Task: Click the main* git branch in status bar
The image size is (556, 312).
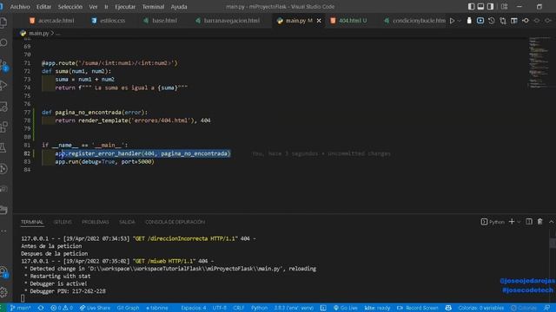Action: click(x=20, y=308)
